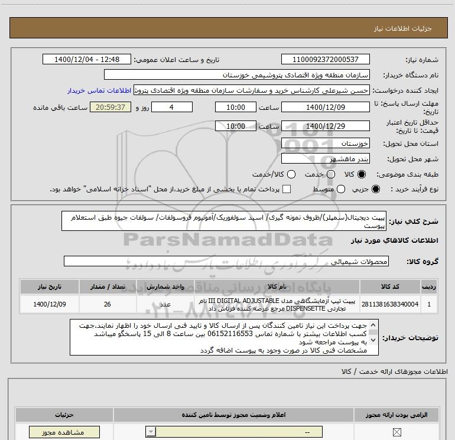Click the response deadline time 10:00 field

pyautogui.click(x=236, y=107)
